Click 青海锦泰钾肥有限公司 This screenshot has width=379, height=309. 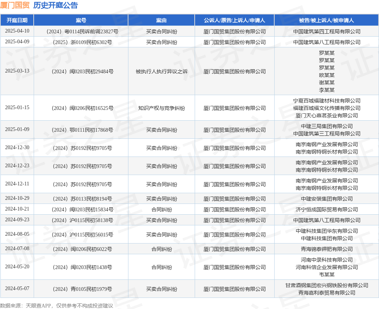click(327, 249)
